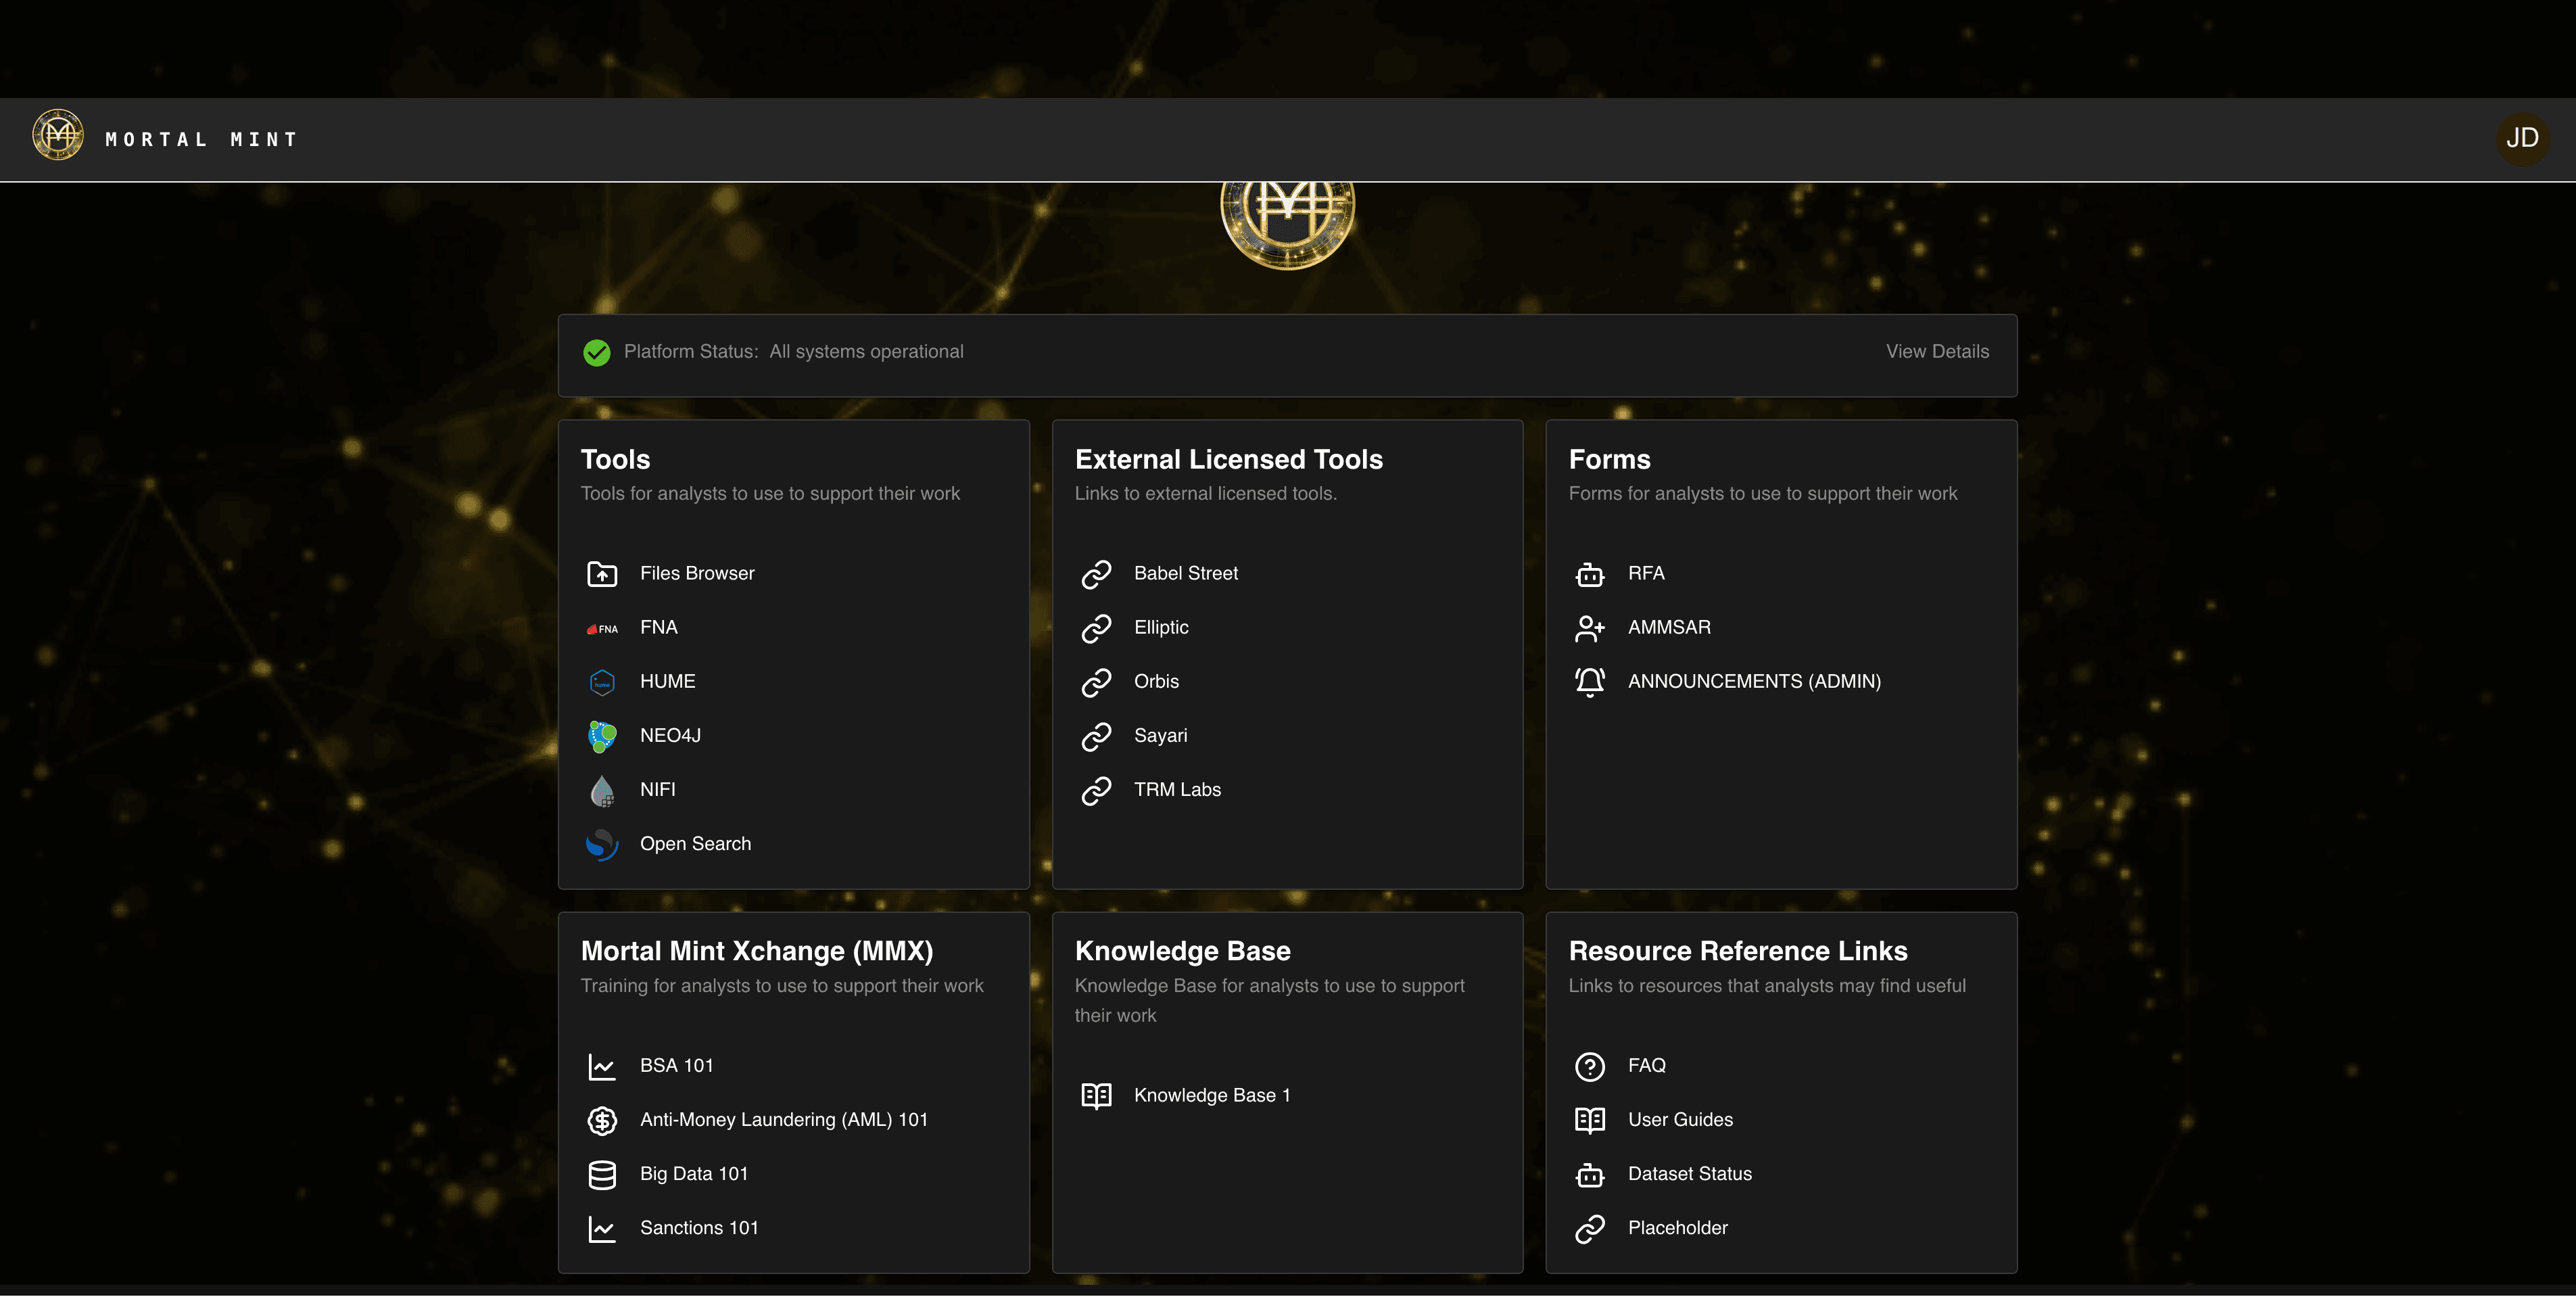The width and height of the screenshot is (2576, 1297).
Task: Open the NEO4J graph icon
Action: pyautogui.click(x=601, y=736)
